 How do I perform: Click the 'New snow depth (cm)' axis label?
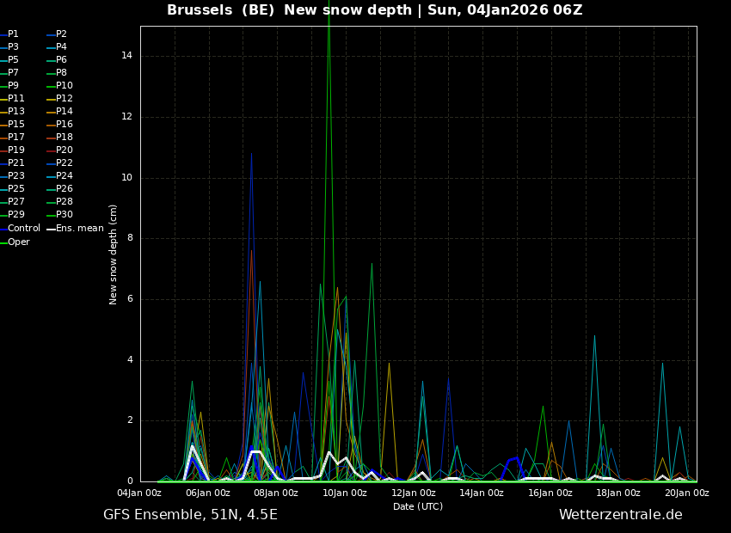tap(113, 254)
